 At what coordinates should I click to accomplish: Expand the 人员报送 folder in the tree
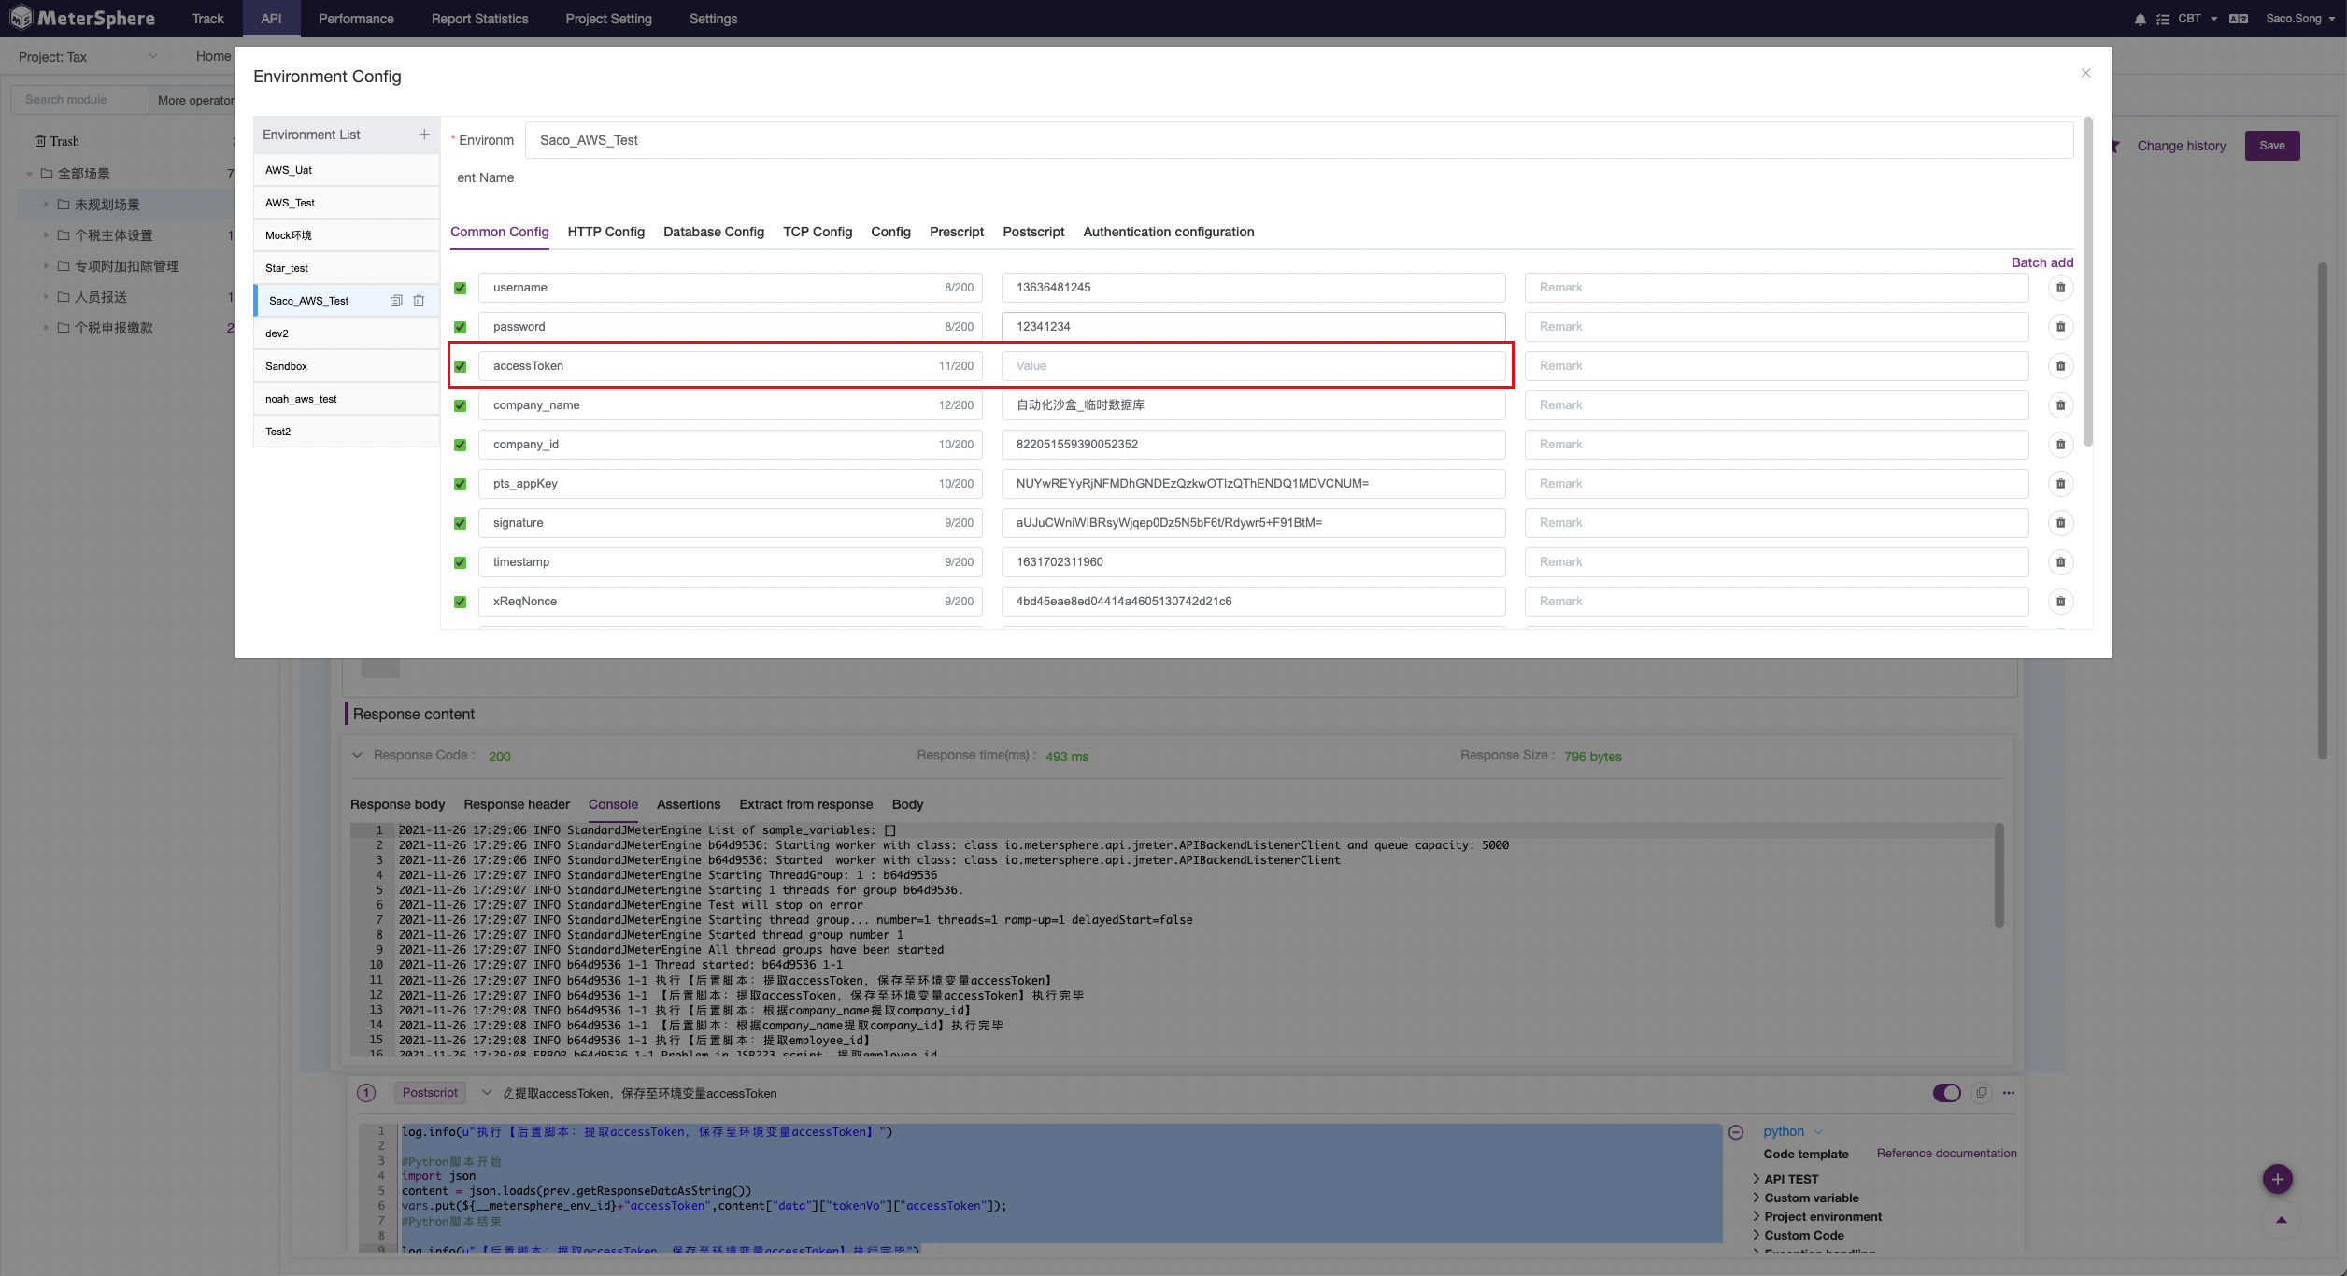point(47,296)
